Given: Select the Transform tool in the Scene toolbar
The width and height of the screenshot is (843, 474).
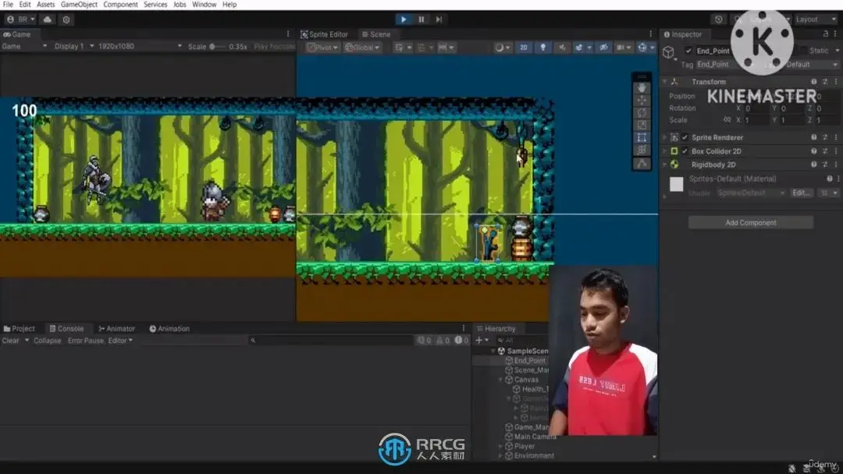Looking at the screenshot, I should [x=642, y=150].
